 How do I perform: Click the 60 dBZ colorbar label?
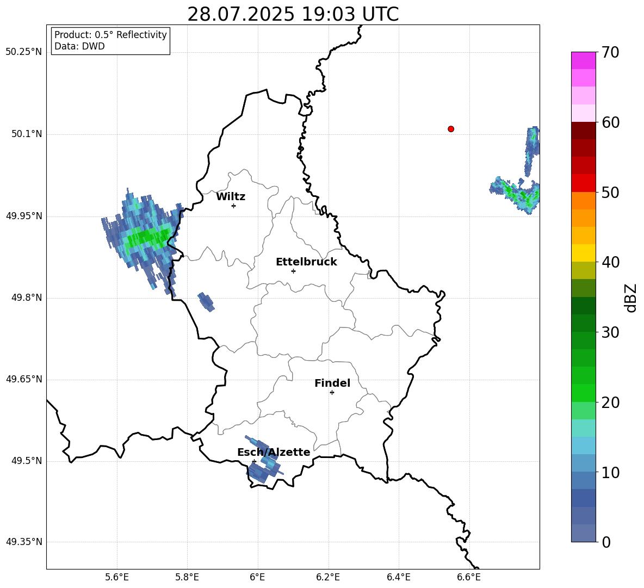point(610,122)
